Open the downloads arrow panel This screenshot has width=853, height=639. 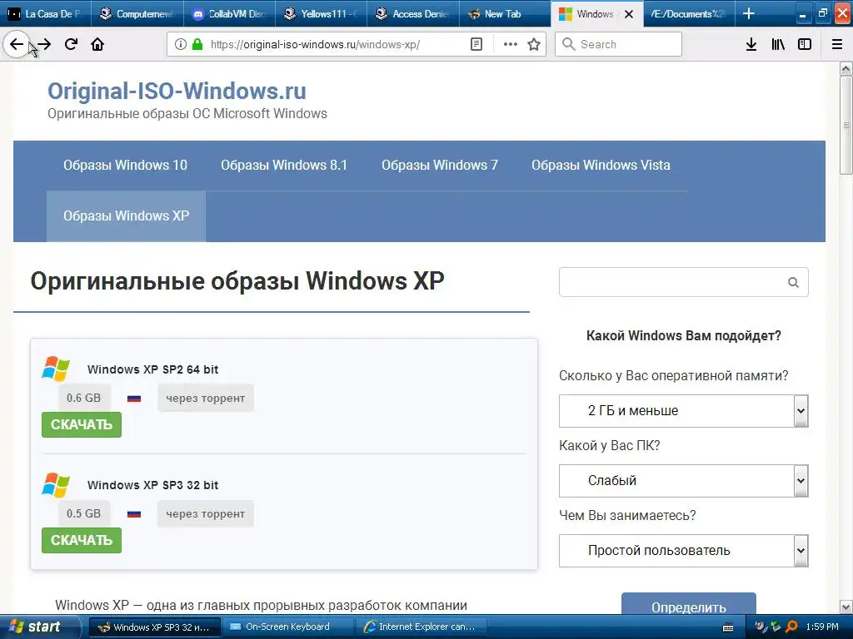[751, 44]
